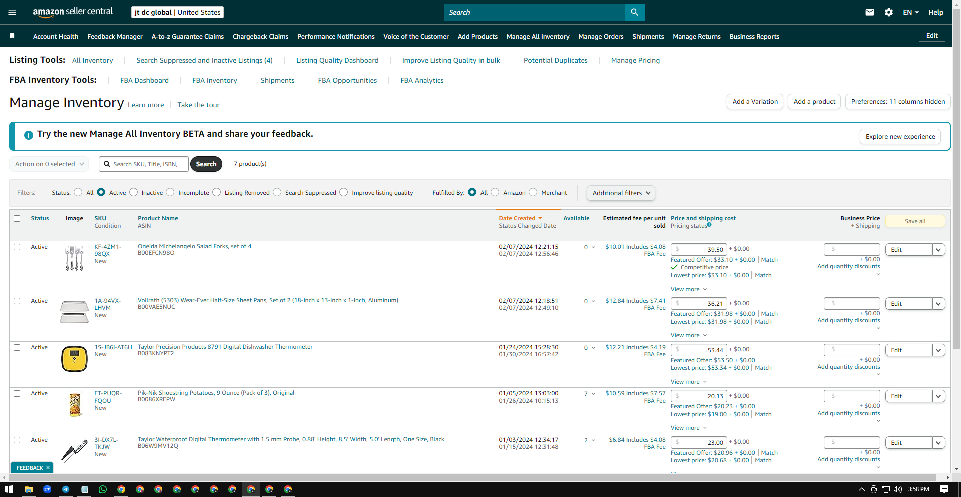
Task: Click the volume speaker tray icon
Action: click(x=897, y=489)
